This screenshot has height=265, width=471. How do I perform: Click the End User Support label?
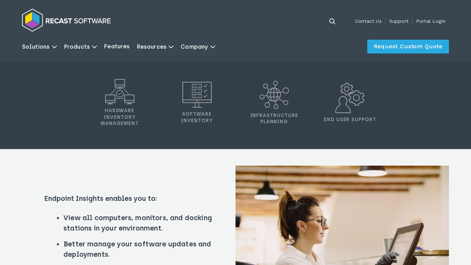click(350, 120)
